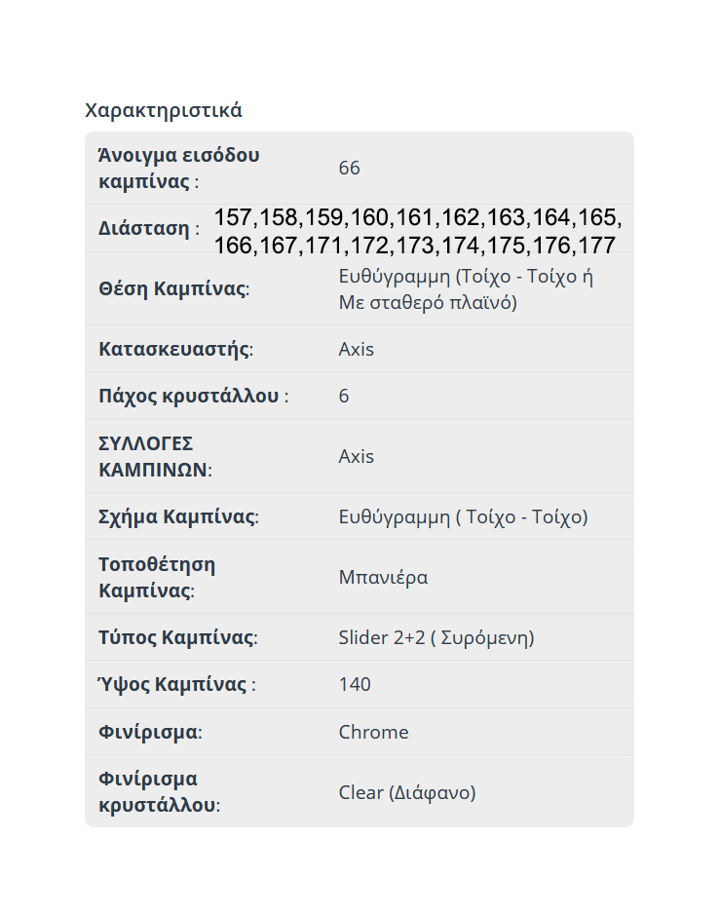Select the Πάχος κρυστάλλου label
The height and width of the screenshot is (915, 720).
tap(193, 397)
